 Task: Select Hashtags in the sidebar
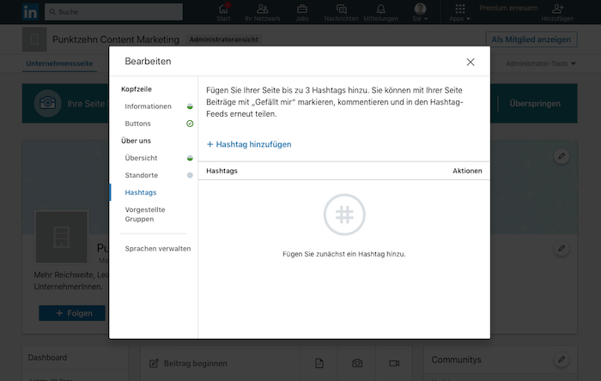point(141,192)
